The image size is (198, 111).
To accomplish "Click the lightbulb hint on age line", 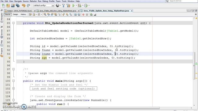I will [x=9, y=58].
